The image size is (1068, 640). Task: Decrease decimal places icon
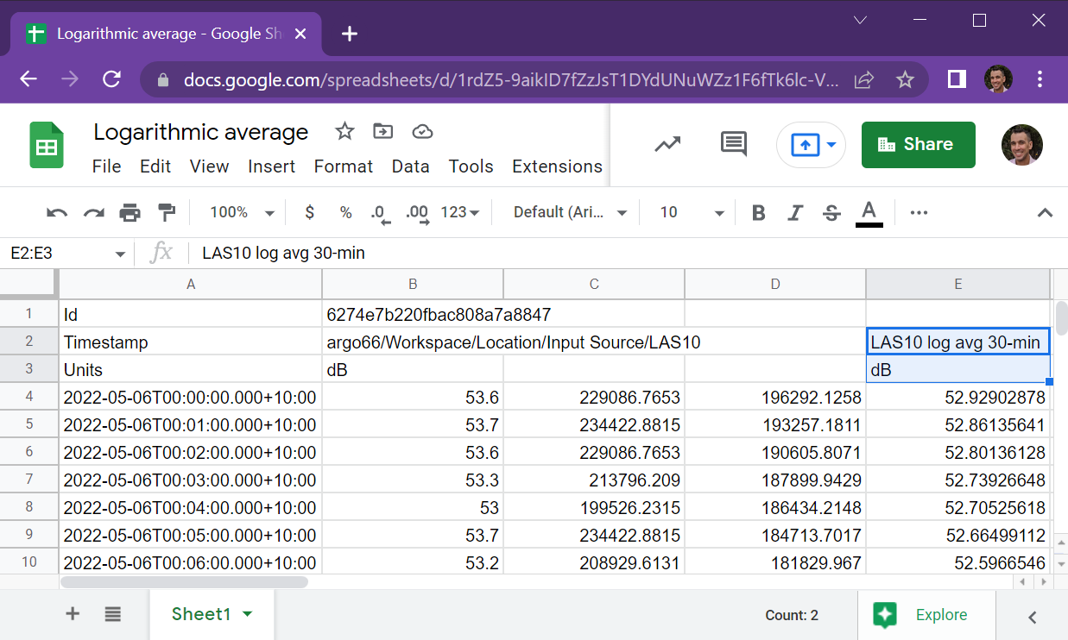coord(380,213)
